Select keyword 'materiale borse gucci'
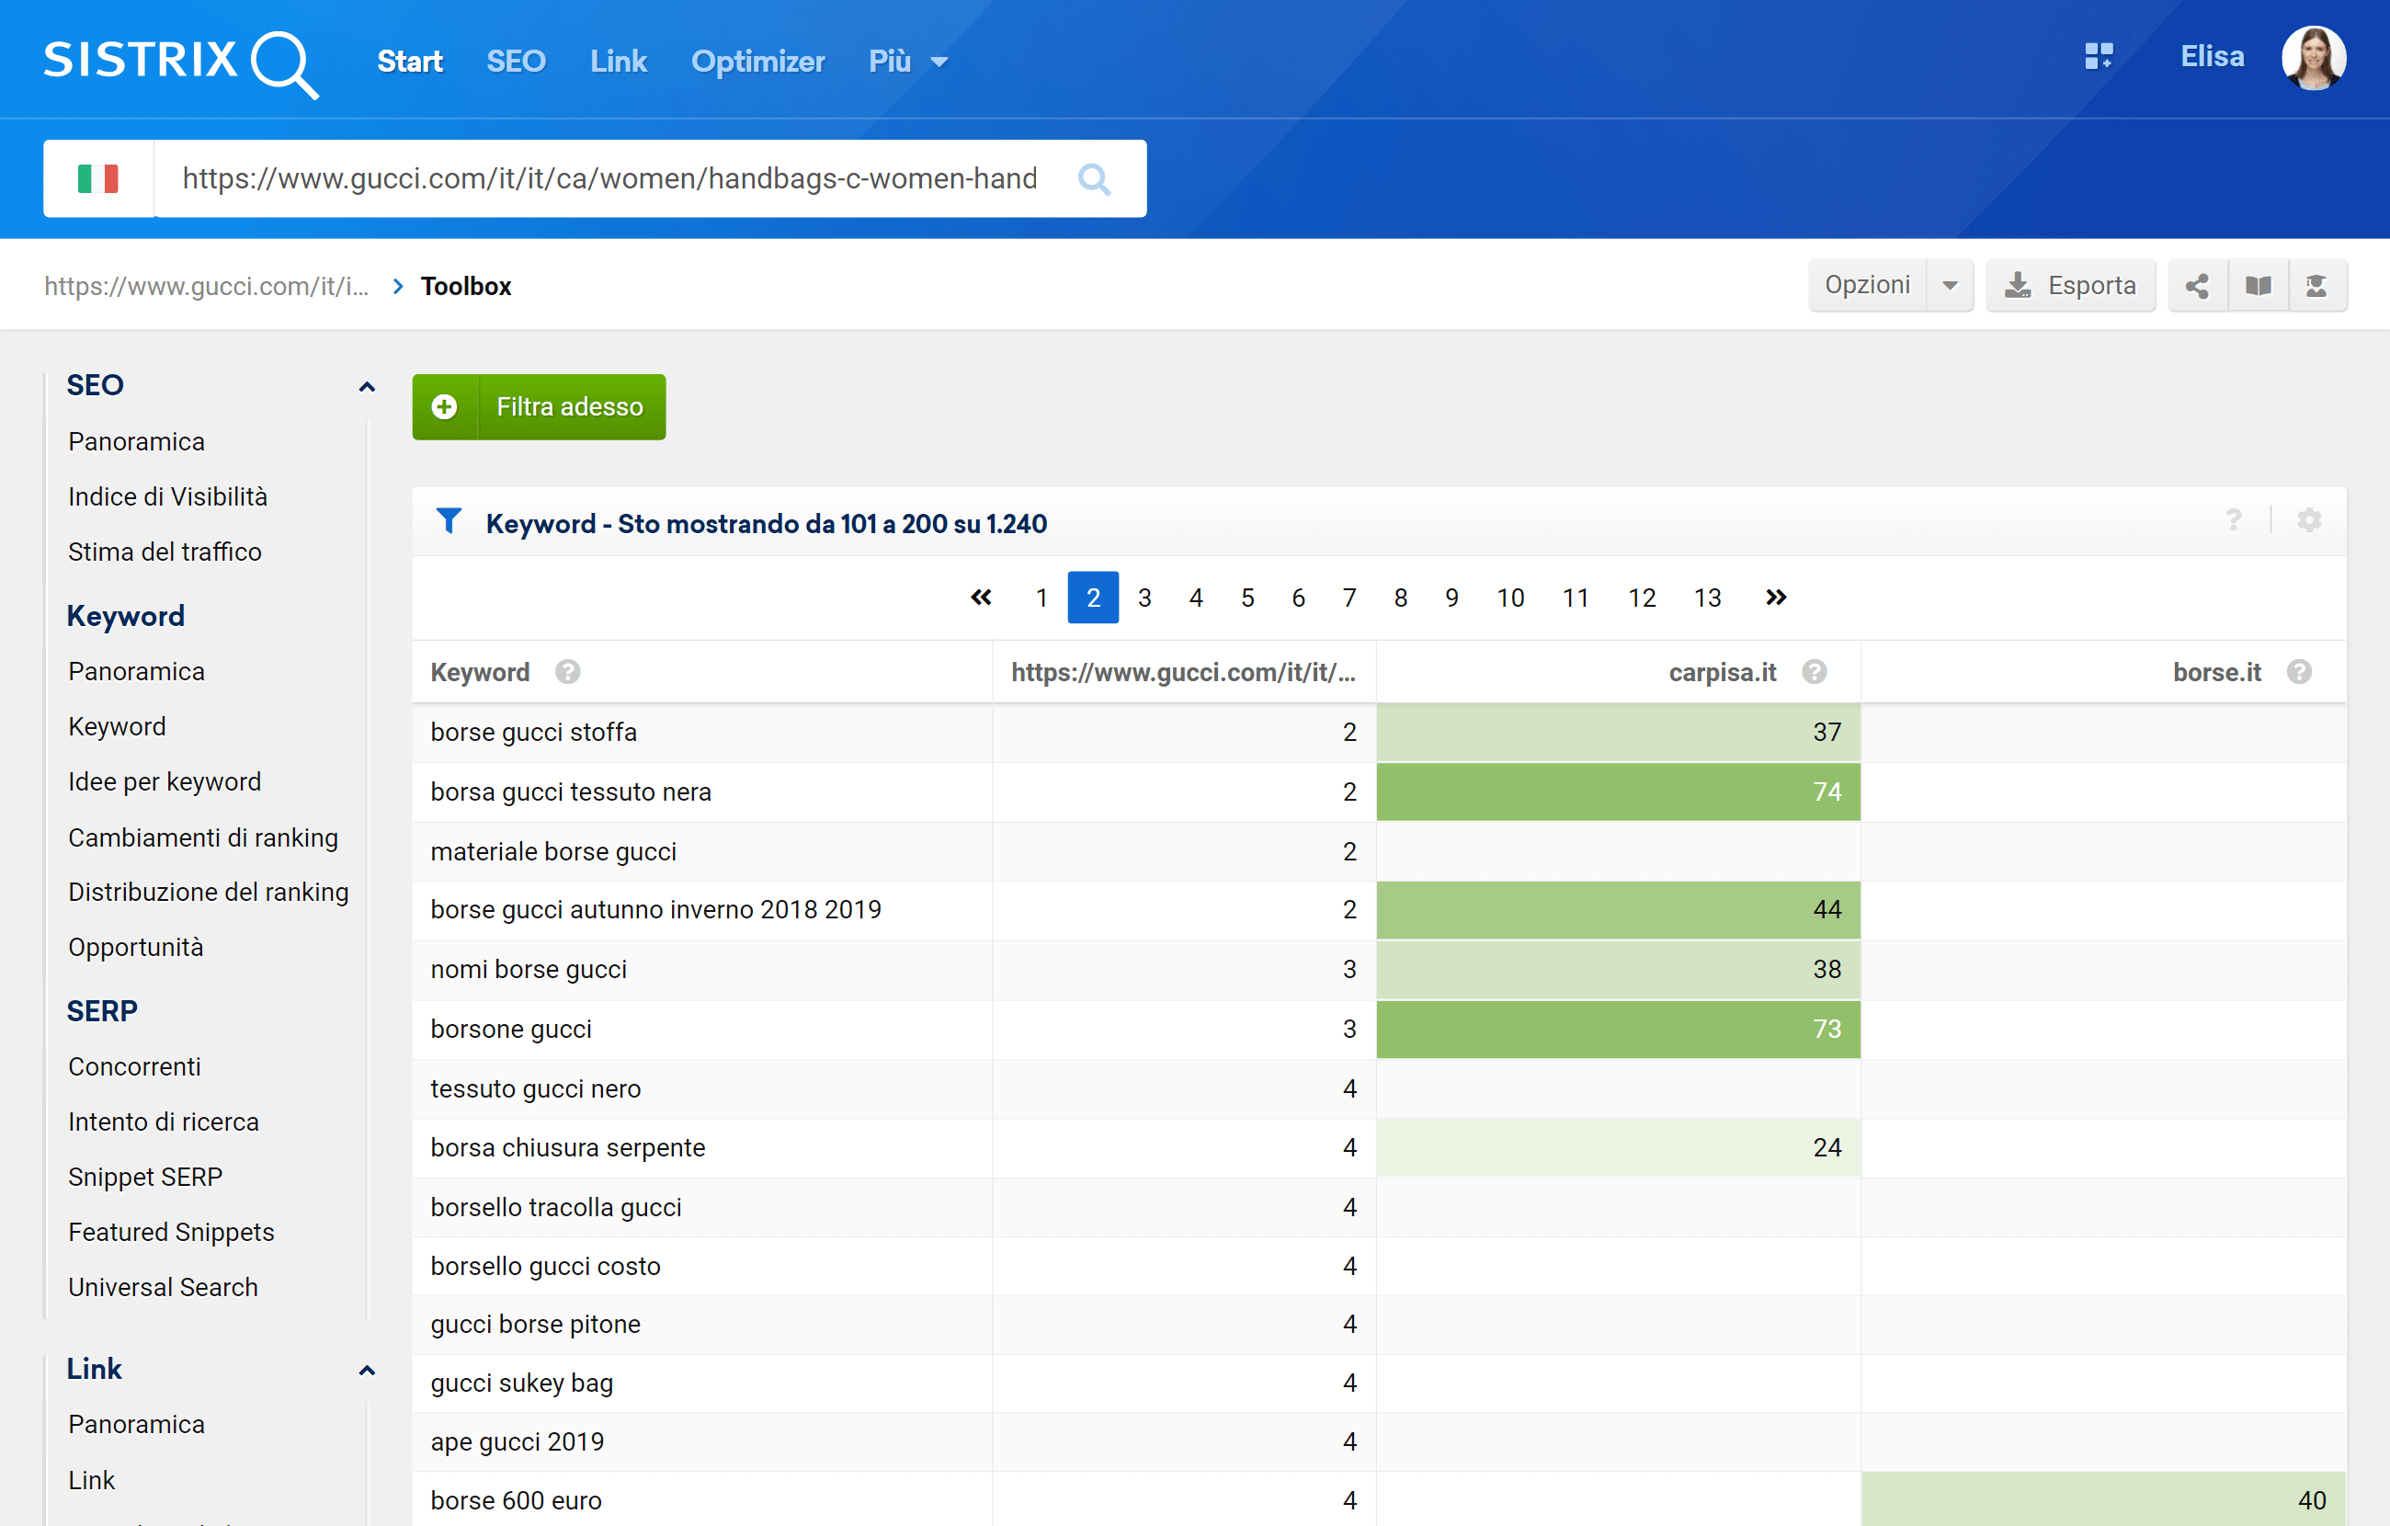 pyautogui.click(x=553, y=852)
